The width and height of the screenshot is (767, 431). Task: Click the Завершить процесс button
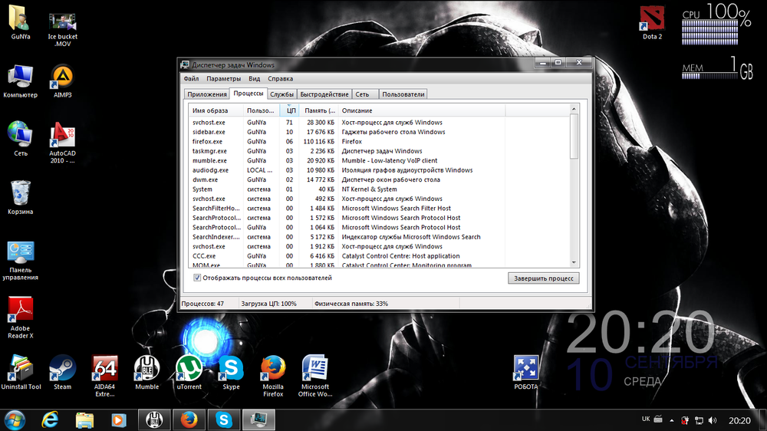(543, 278)
